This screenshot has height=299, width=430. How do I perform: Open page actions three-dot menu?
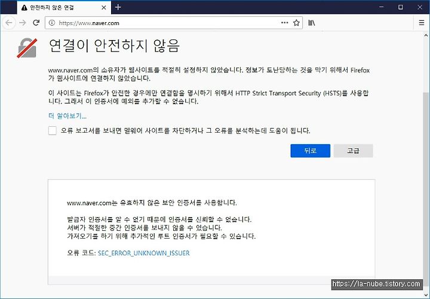click(285, 23)
